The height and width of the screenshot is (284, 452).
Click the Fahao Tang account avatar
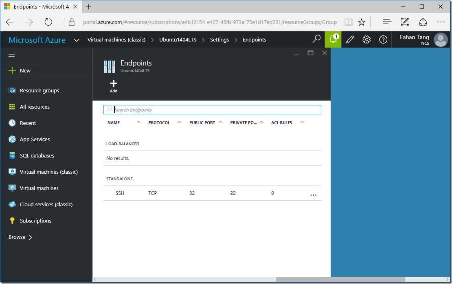coord(441,39)
